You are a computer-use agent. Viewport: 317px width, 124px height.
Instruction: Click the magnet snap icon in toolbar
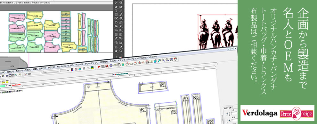pyautogui.click(x=72, y=70)
